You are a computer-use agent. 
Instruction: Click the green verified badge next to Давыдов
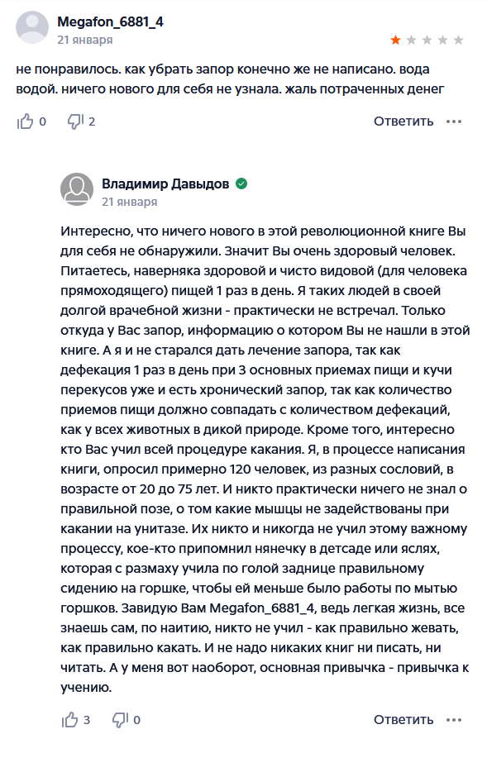(x=241, y=184)
